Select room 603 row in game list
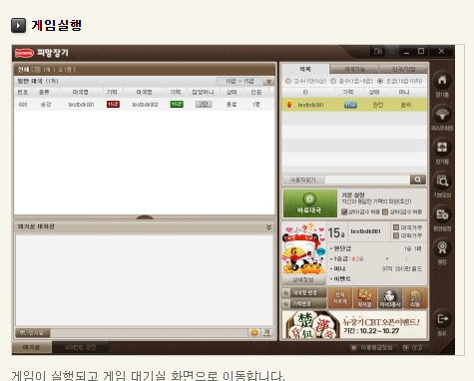 click(145, 105)
